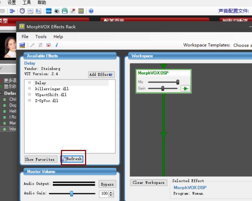Viewport: 252px width, 201px height.
Task: Click the gray display icon in main toolbar
Action: tap(81, 11)
